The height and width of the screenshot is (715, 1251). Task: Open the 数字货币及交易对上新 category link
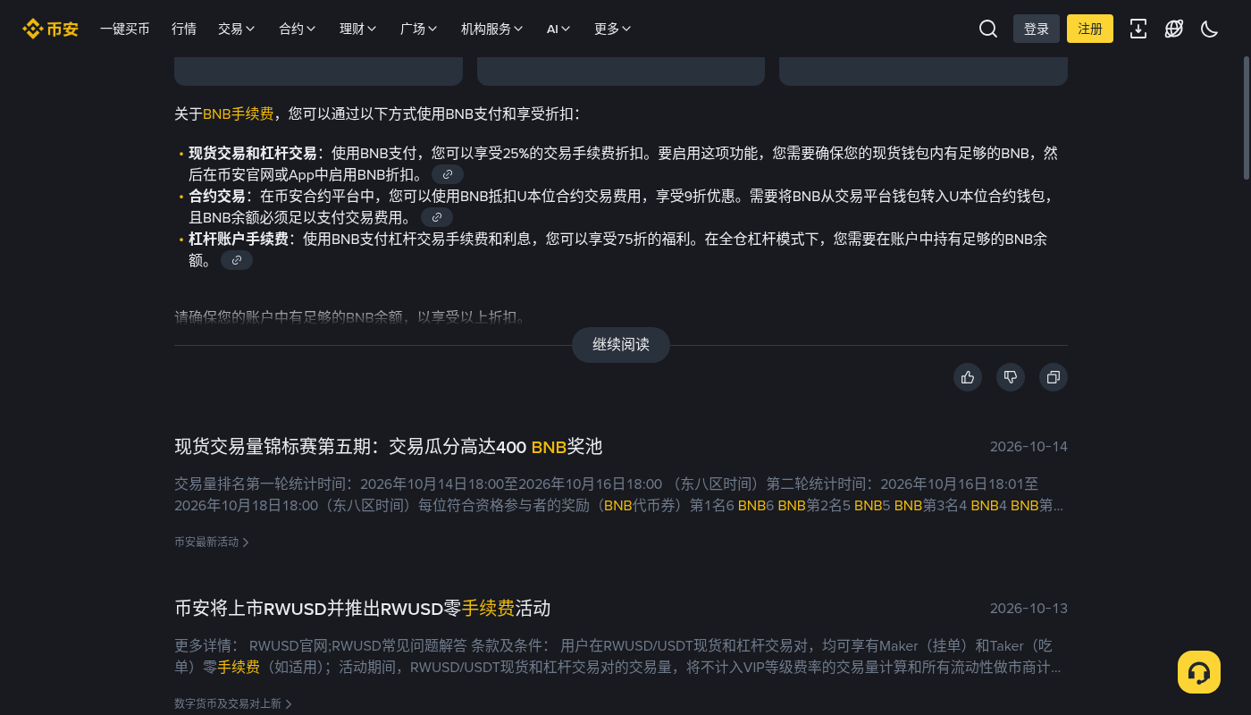point(233,703)
